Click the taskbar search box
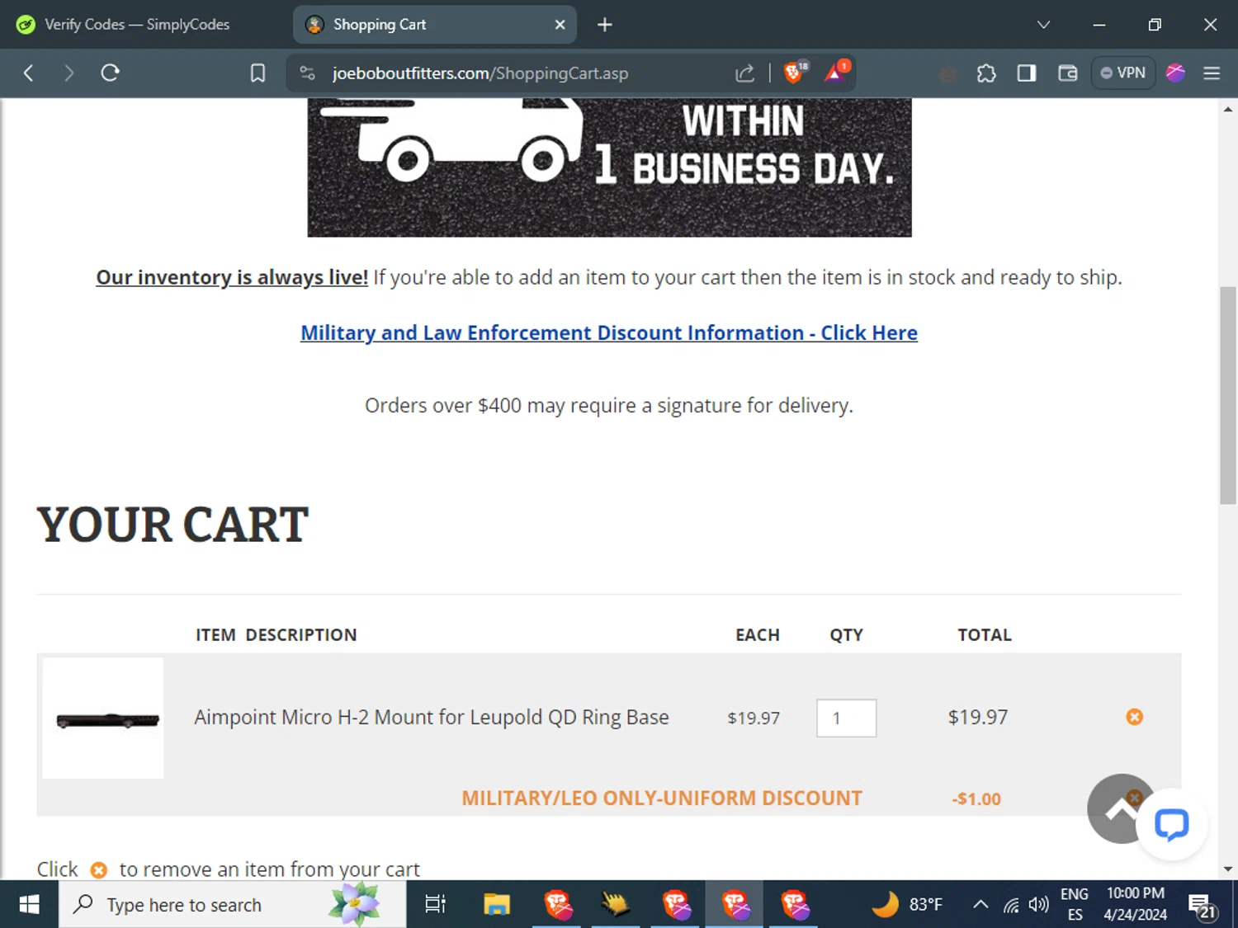Viewport: 1238px width, 928px height. coord(232,905)
